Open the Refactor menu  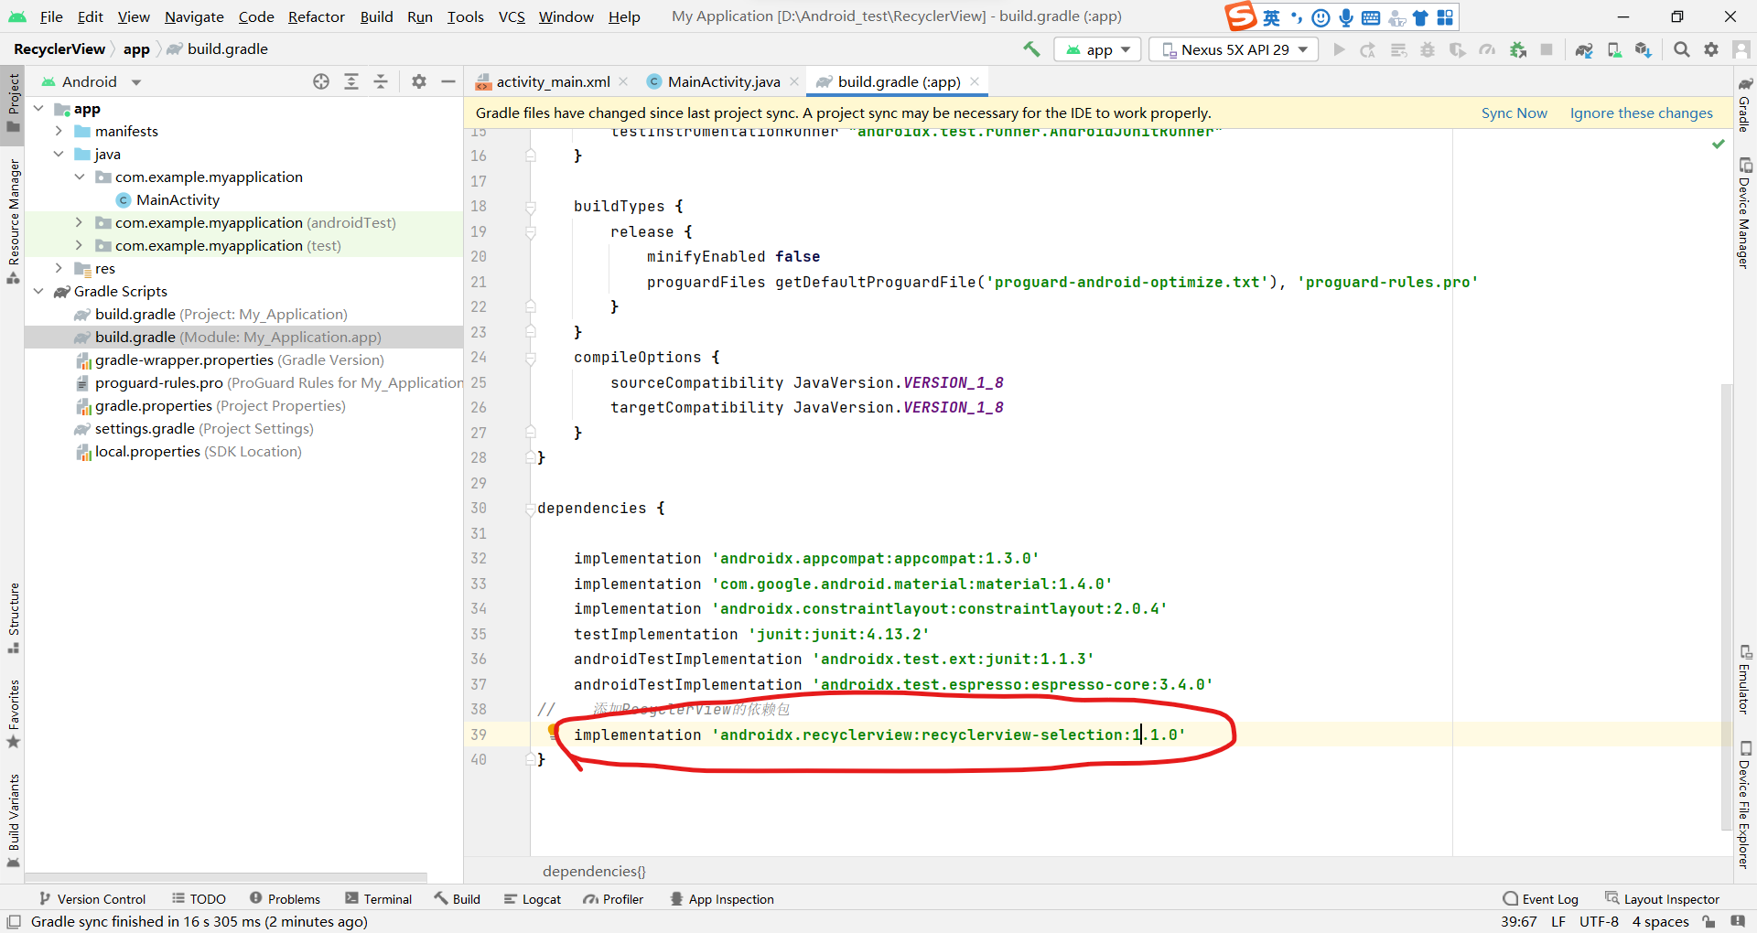(316, 16)
